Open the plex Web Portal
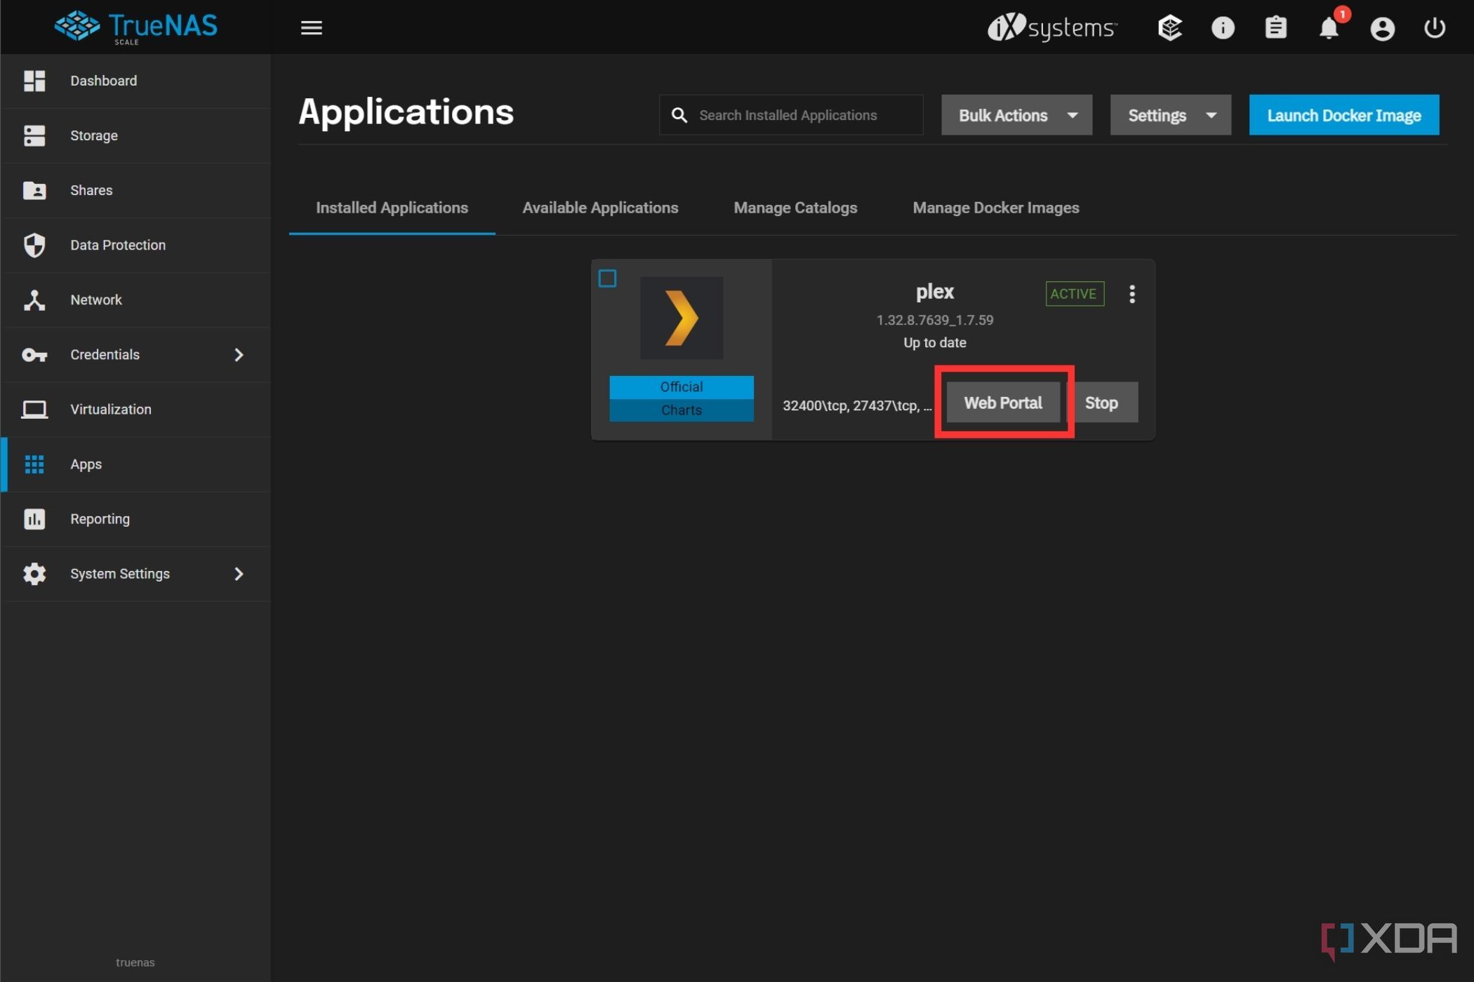 [x=1003, y=403]
